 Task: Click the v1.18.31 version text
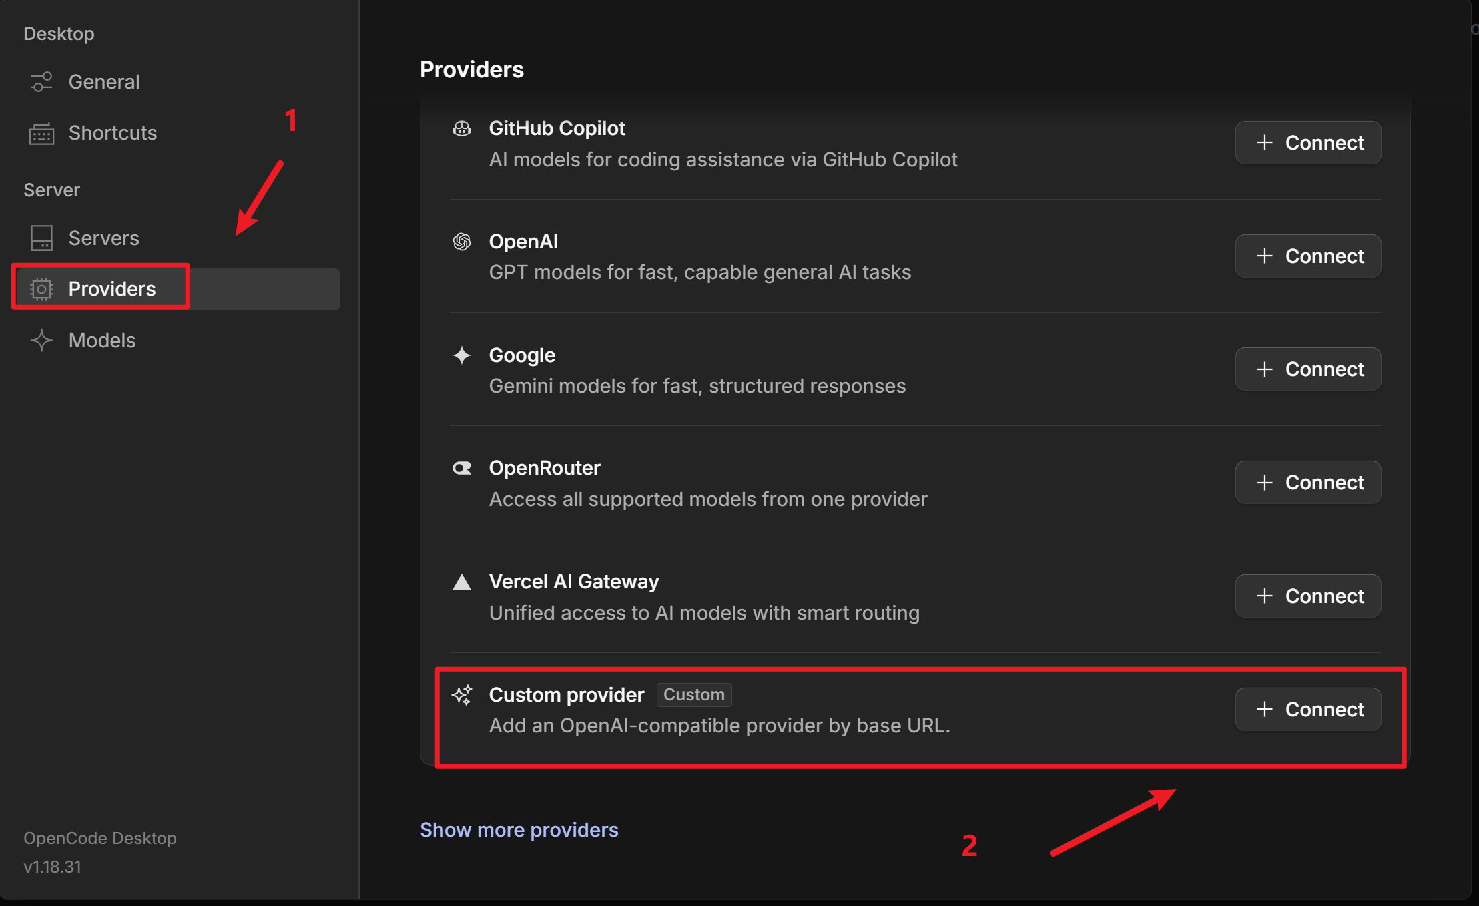pos(52,867)
